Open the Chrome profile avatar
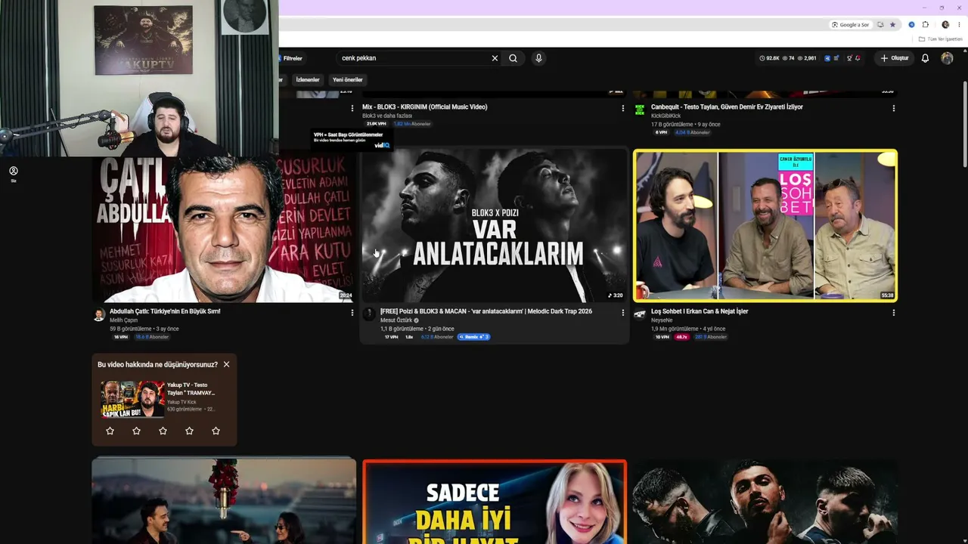The height and width of the screenshot is (544, 968). [x=945, y=25]
